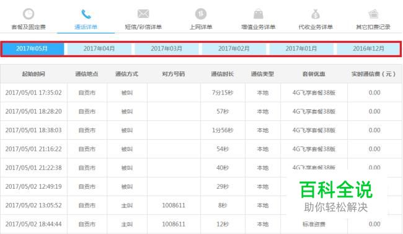Click the 7分15秒 call duration cell
Image resolution: width=403 pixels, height=234 pixels.
(223, 92)
